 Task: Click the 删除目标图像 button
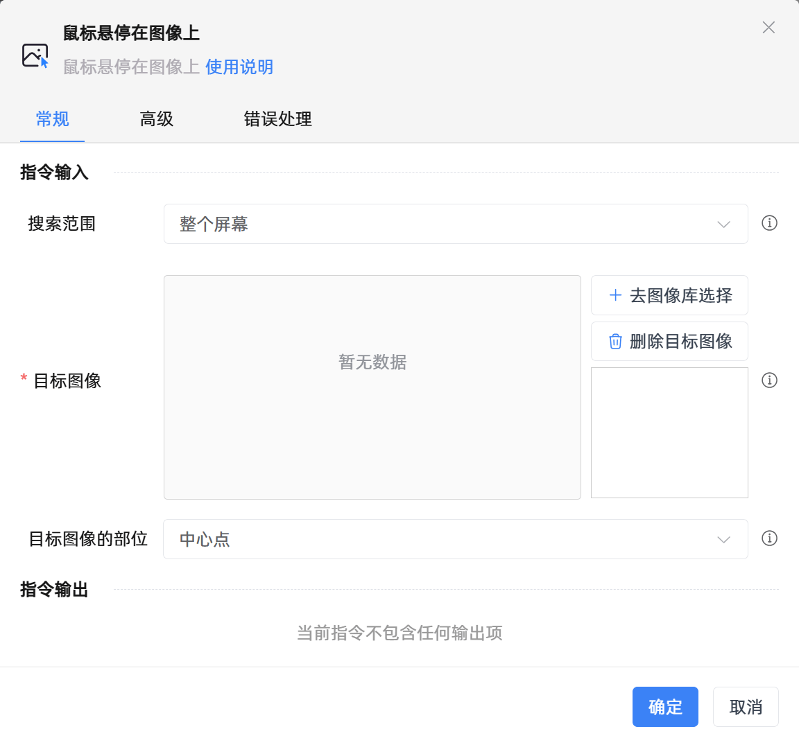coord(669,341)
